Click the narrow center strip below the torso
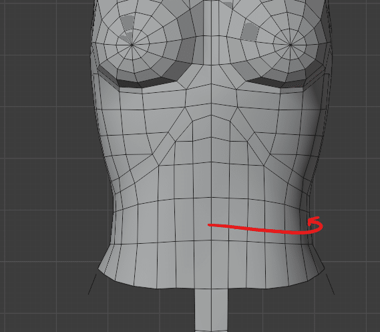 tap(211, 310)
